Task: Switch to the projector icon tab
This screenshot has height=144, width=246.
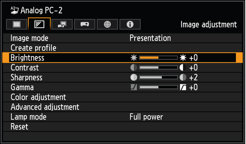Action: click(84, 24)
